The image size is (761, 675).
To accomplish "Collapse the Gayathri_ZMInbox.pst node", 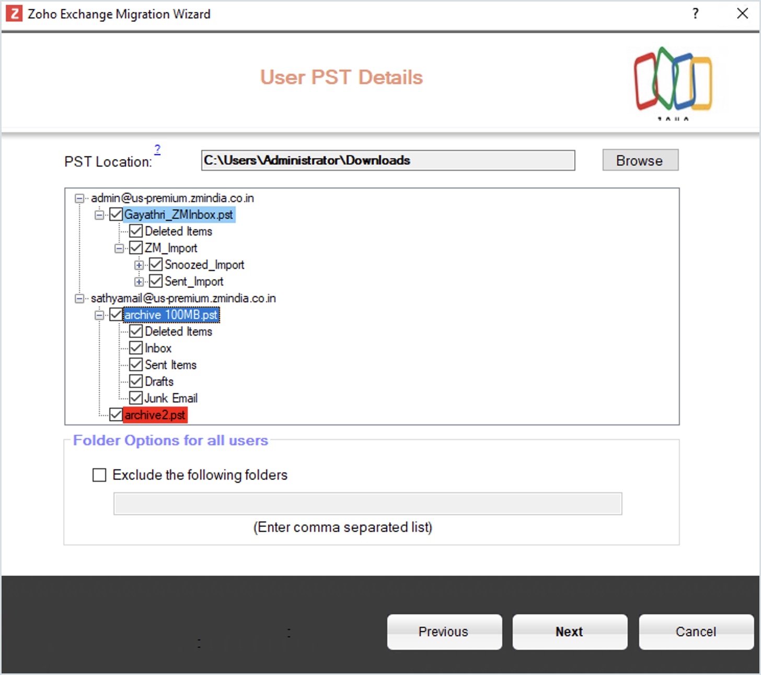I will tap(99, 215).
